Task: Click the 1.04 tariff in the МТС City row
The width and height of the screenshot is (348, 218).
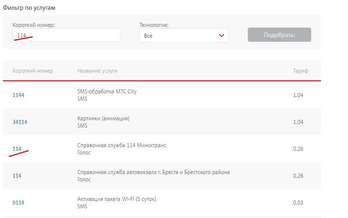Action: tap(298, 95)
